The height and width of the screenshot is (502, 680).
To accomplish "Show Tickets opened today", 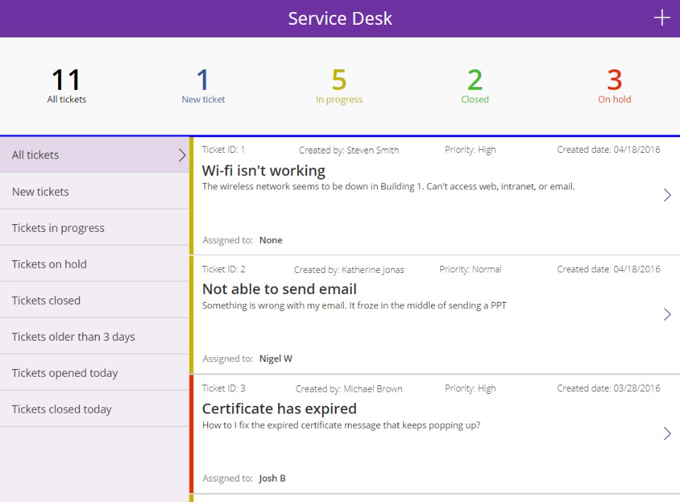I will 64,373.
